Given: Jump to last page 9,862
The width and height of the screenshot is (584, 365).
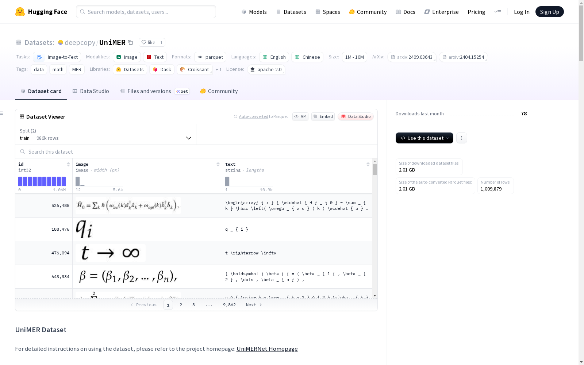Looking at the screenshot, I should click(229, 305).
